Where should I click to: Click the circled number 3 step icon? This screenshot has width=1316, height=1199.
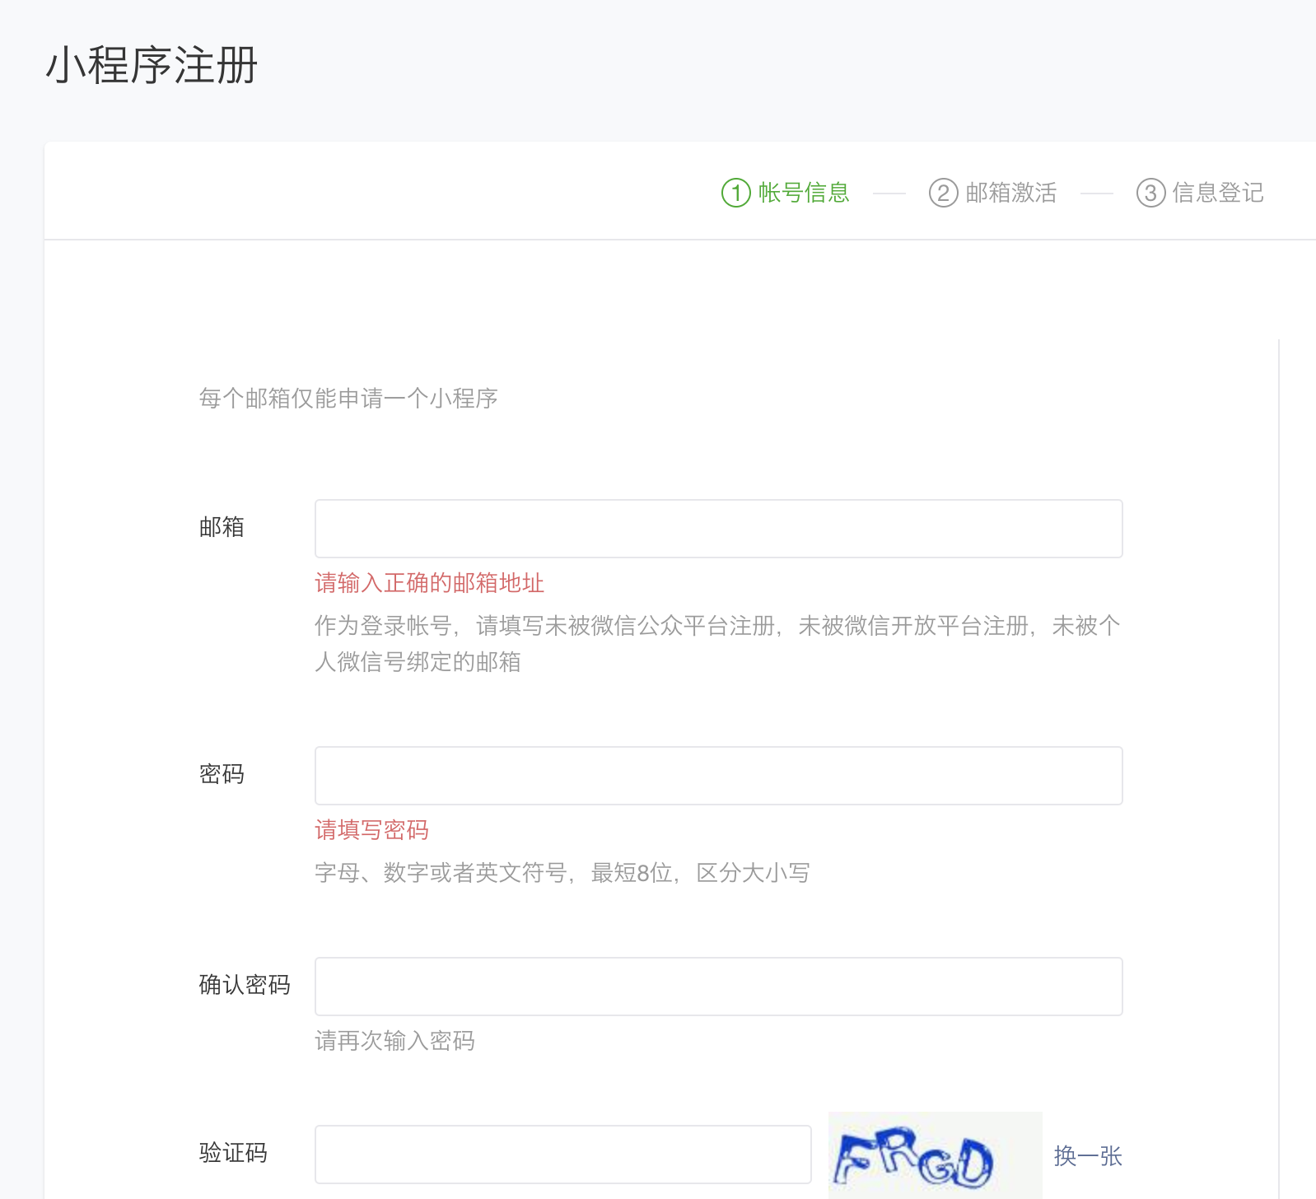[x=1151, y=194]
